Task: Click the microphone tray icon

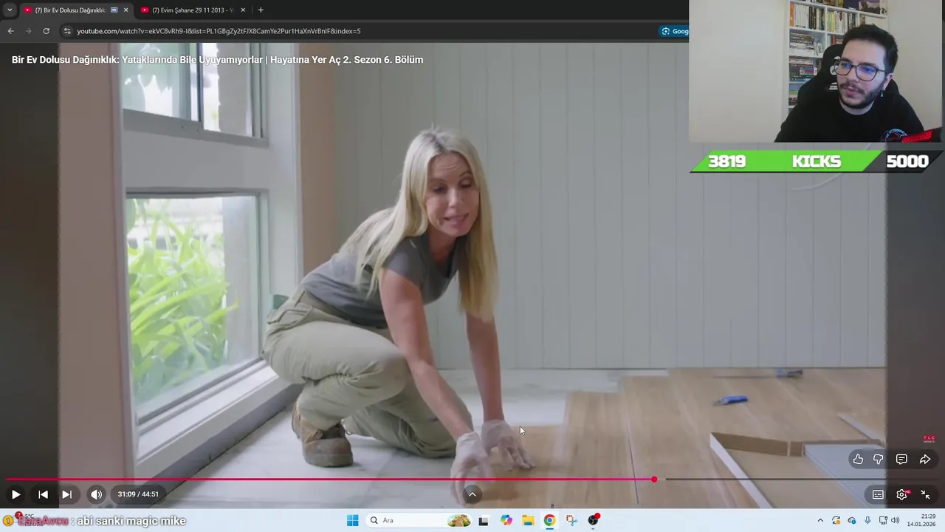Action: [x=867, y=520]
